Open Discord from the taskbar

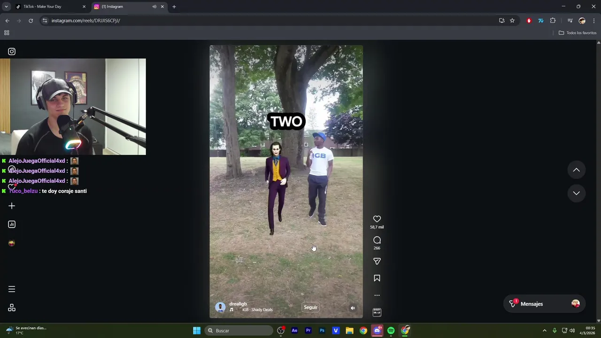coord(377,330)
